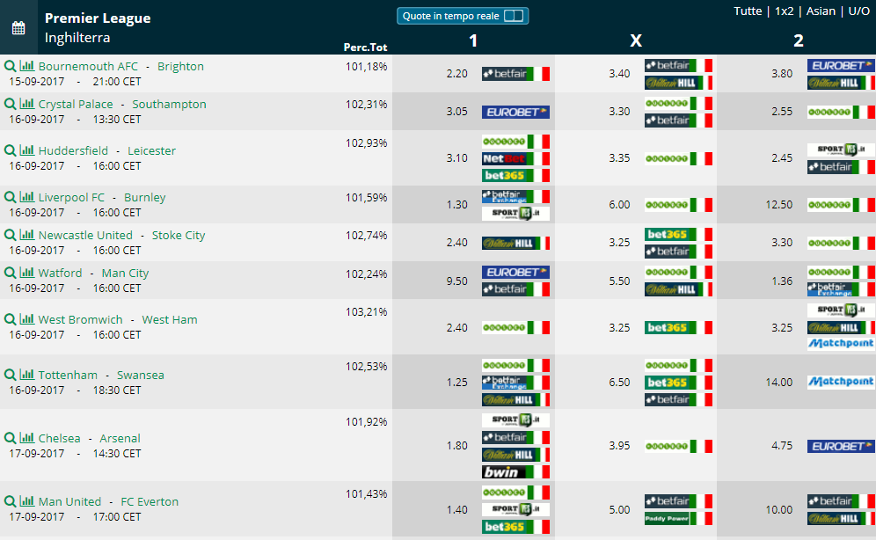Screen dimensions: 876x540
Task: Open the Brighton team link
Action: 180,66
